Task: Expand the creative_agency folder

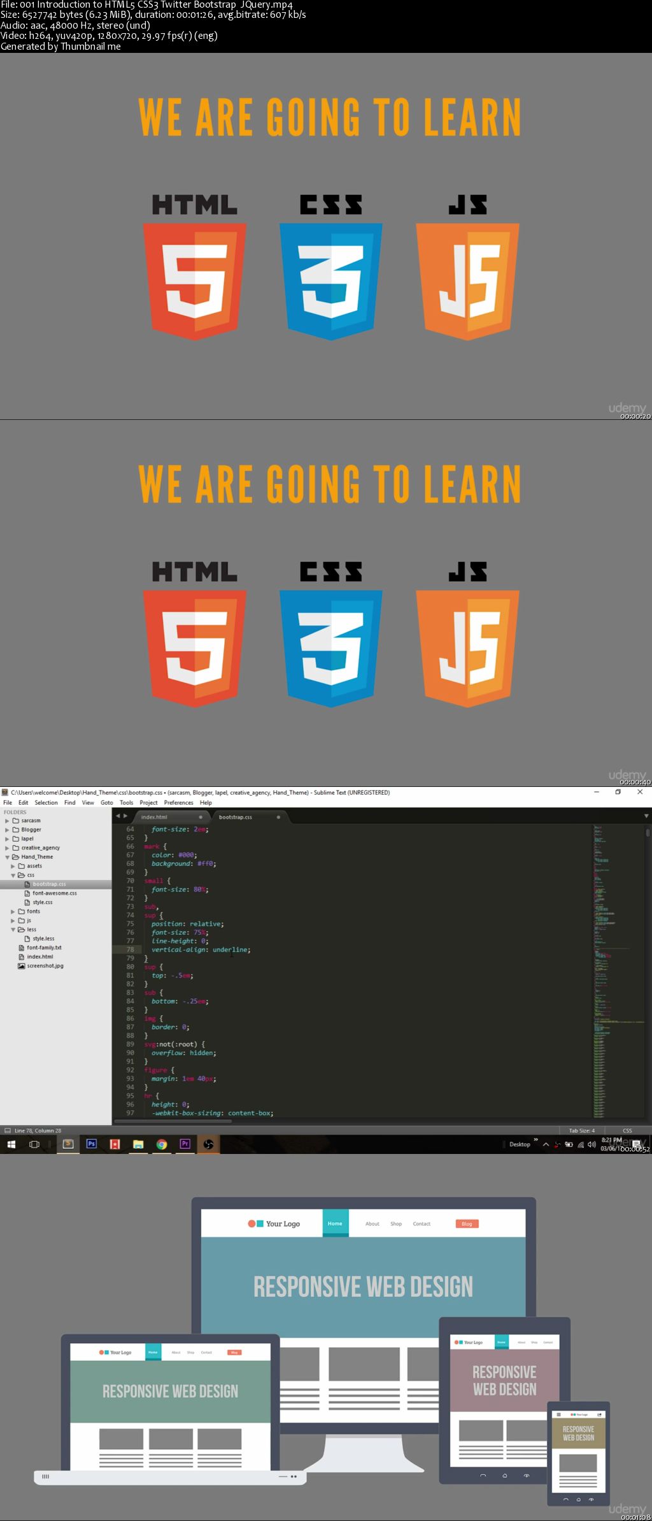Action: coord(7,847)
